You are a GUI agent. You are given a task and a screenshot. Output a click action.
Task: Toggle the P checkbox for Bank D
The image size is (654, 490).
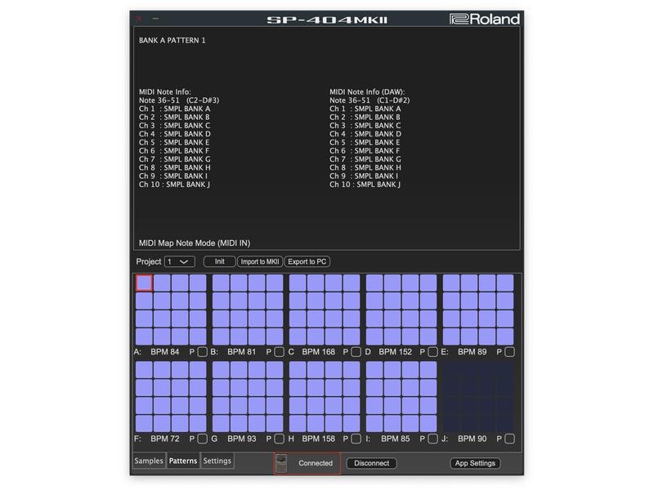click(432, 352)
